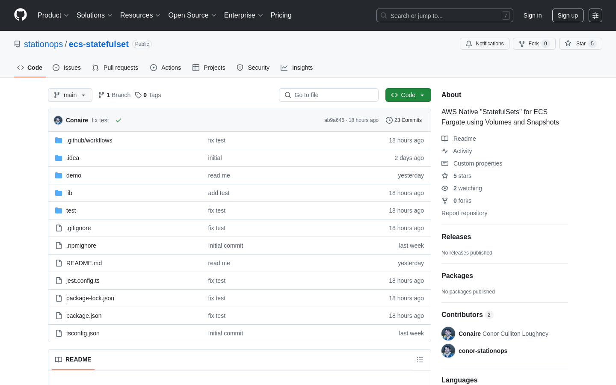View the 2 watching users
This screenshot has height=385, width=616.
[462, 188]
